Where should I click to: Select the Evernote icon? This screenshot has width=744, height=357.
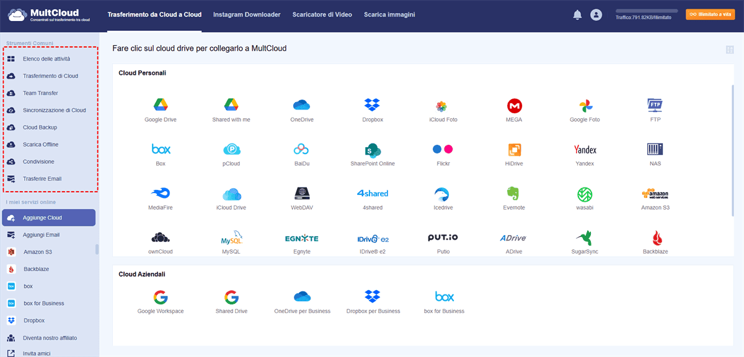(514, 194)
